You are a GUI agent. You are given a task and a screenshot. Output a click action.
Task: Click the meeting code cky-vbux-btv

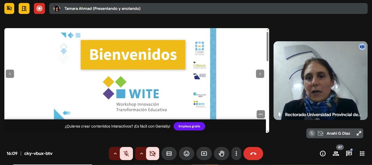38,154
